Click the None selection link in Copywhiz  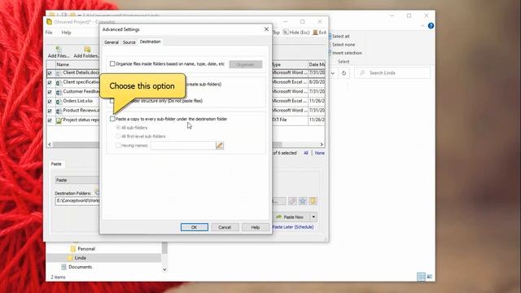[x=320, y=153]
